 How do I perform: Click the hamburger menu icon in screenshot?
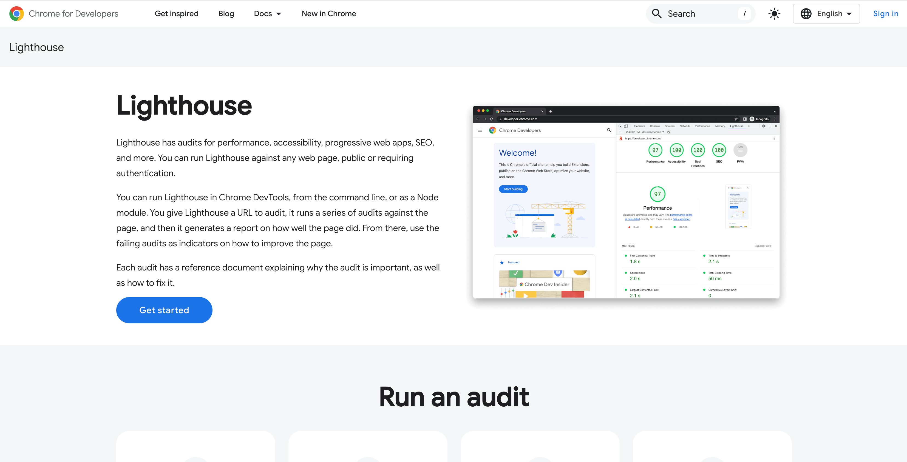pos(480,130)
